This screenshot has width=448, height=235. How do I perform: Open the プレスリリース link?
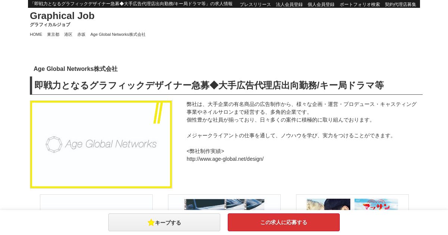coord(255,4)
